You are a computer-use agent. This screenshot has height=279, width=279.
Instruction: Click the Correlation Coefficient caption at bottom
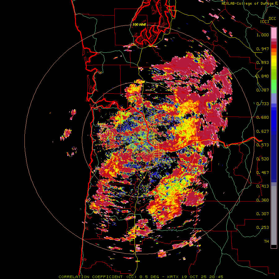(141, 277)
